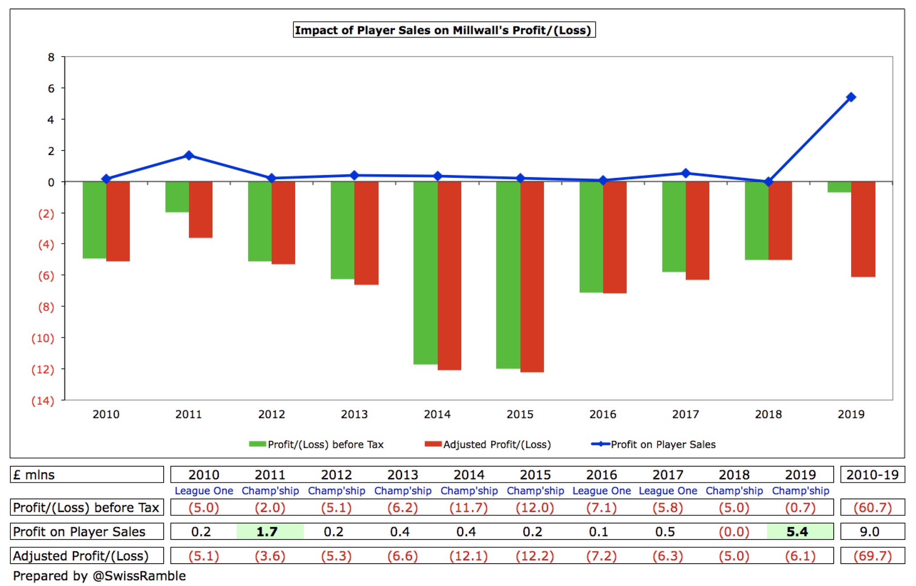Click the small 2019 green bar

pyautogui.click(x=839, y=187)
